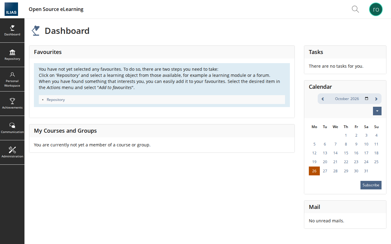Select day 12 in the calendar
This screenshot has height=244, width=391.
(314, 153)
